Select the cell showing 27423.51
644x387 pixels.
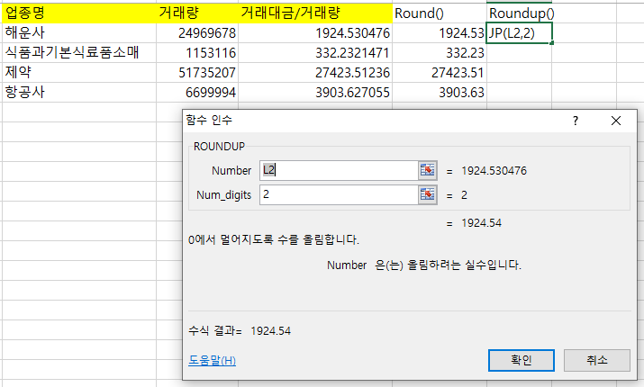click(x=440, y=72)
